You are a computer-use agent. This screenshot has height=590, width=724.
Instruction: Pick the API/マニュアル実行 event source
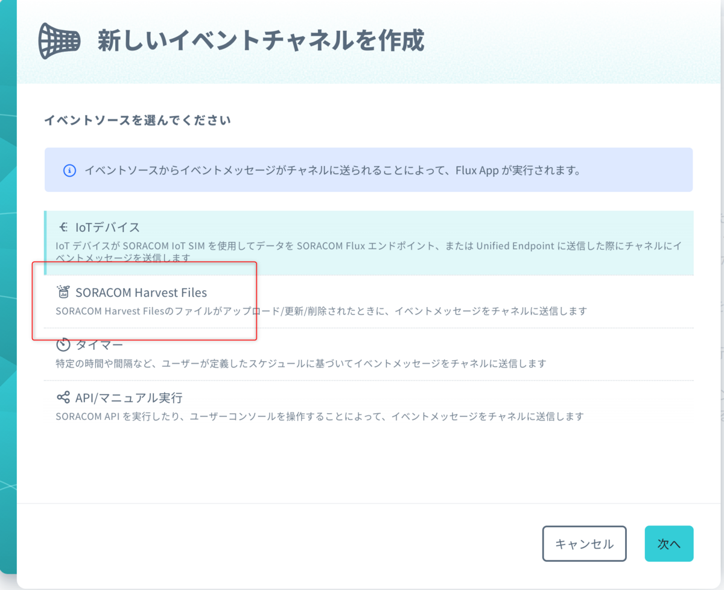[369, 407]
